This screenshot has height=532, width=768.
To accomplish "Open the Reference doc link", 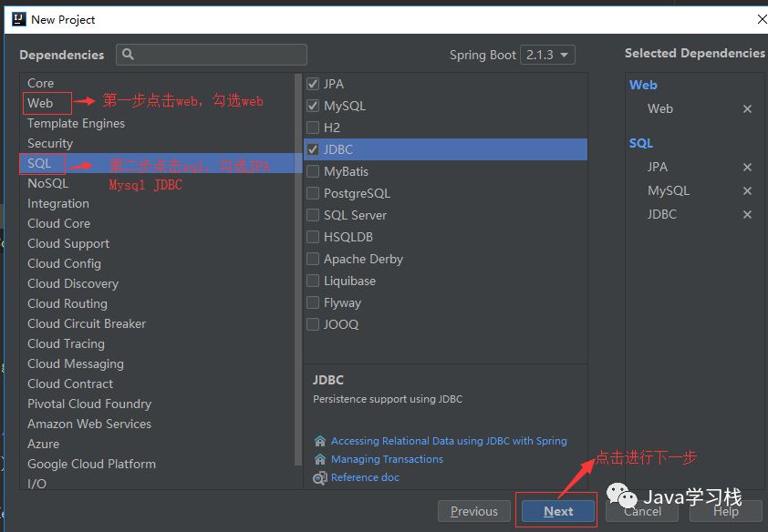I will 365,477.
